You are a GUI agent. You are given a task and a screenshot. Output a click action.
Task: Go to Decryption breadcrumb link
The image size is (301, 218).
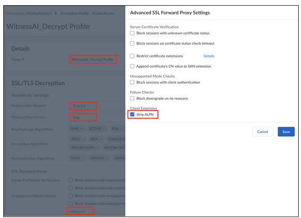coord(15,13)
